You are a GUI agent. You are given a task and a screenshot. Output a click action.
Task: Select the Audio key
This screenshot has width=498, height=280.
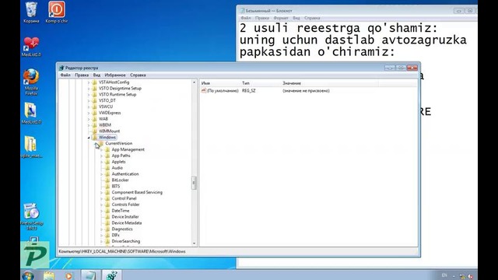(x=117, y=168)
